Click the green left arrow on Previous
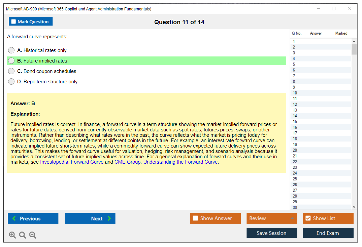This screenshot has width=362, height=247. (x=14, y=218)
